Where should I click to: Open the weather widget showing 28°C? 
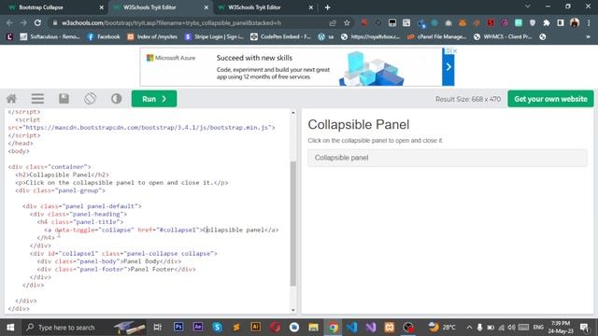coord(442,328)
